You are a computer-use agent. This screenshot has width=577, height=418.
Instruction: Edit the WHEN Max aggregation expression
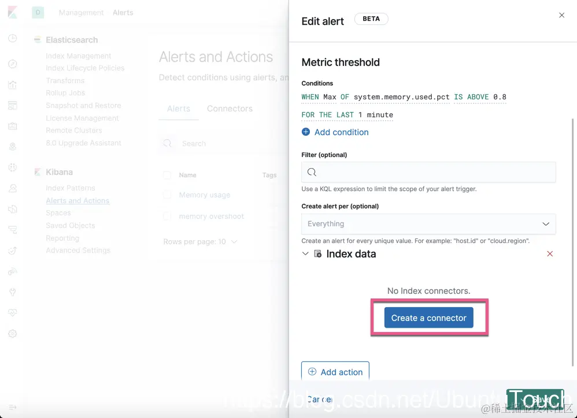point(319,97)
